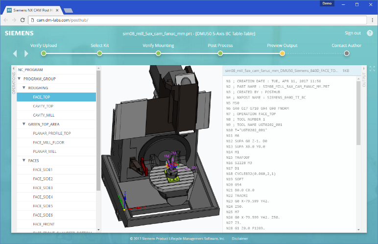The height and width of the screenshot is (244, 378).
Task: Select the CAVITY_MILL operation
Action: [x=56, y=115]
